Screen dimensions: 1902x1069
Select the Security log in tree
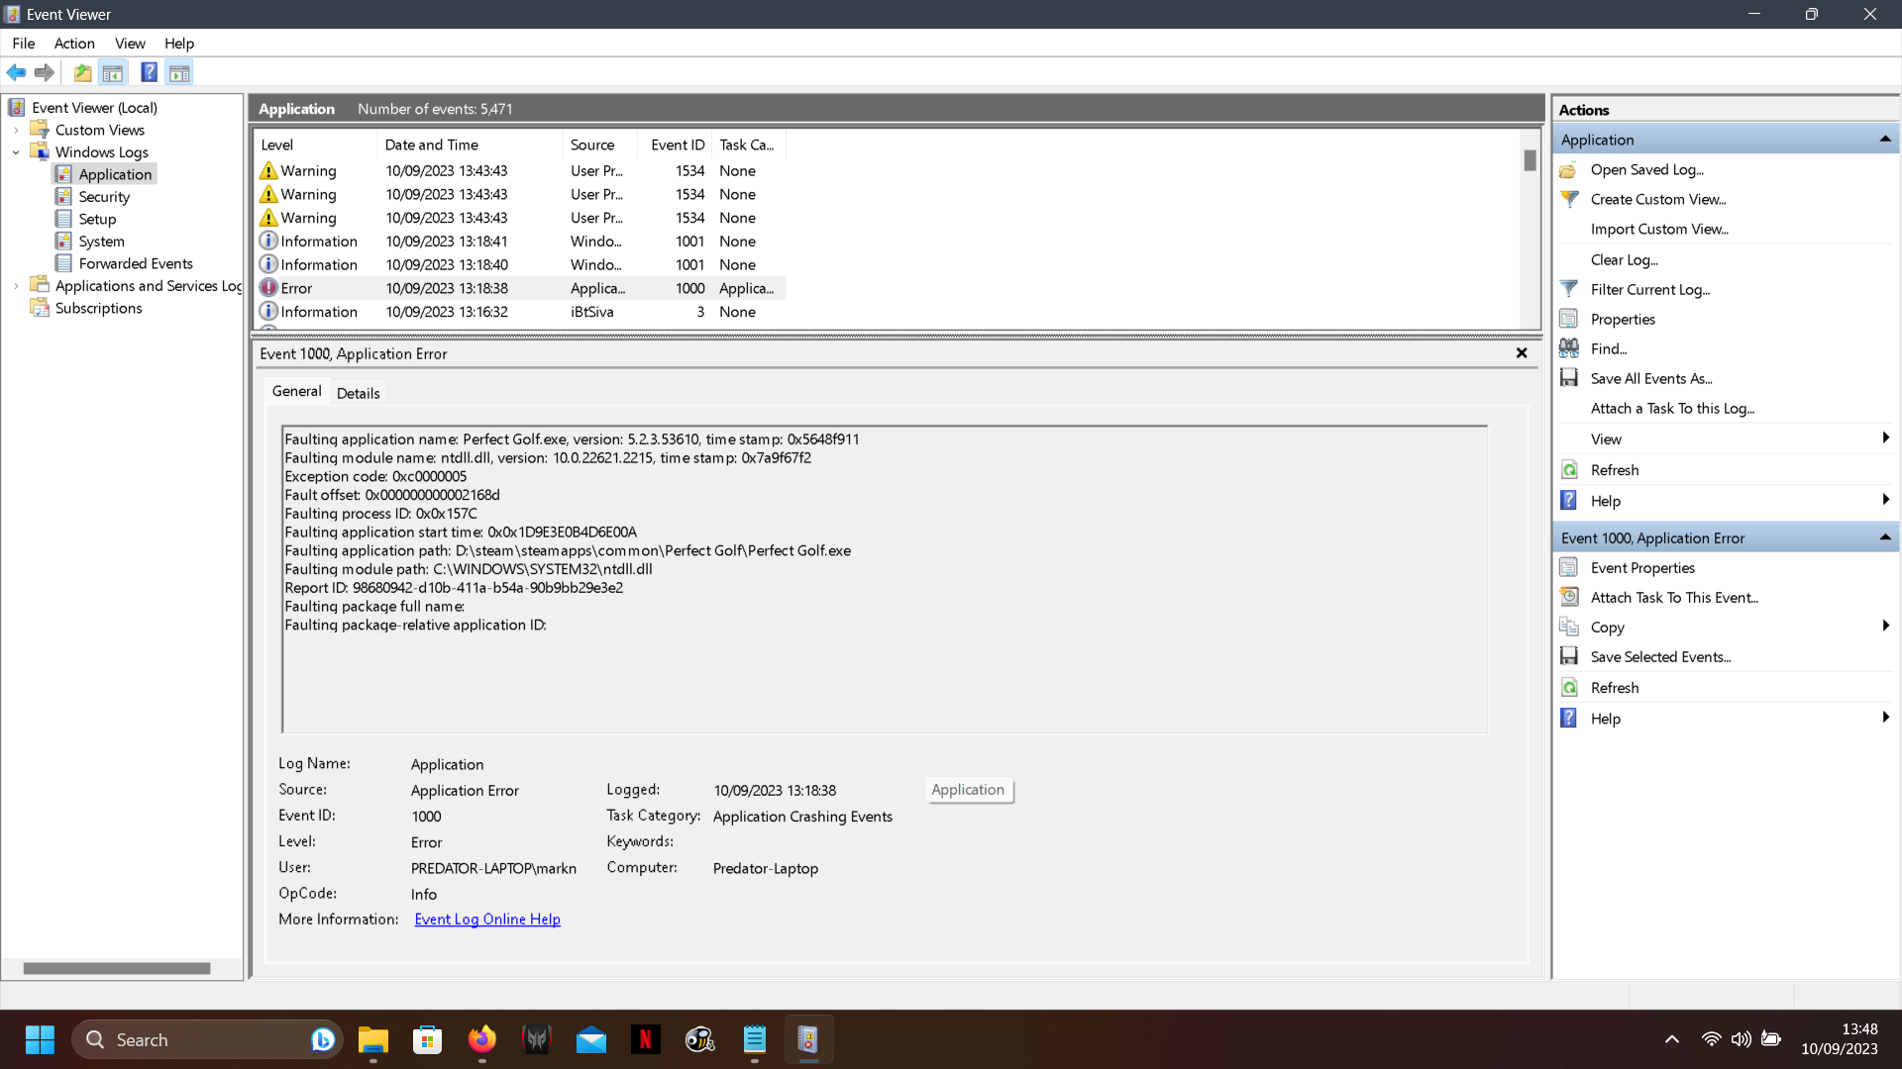pos(103,197)
